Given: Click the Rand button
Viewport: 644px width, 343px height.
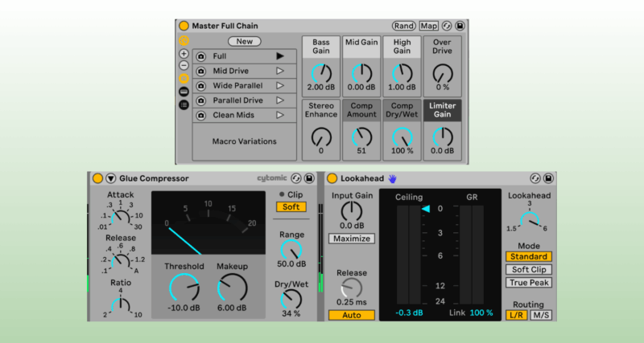Looking at the screenshot, I should pyautogui.click(x=404, y=26).
